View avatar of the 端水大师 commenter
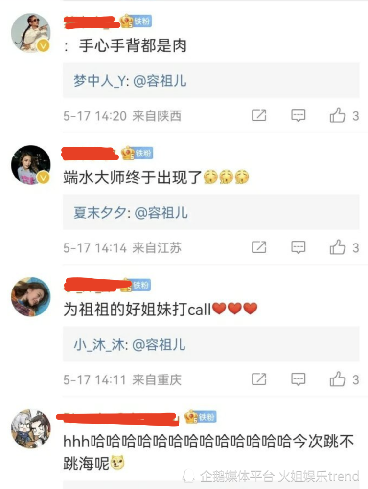The width and height of the screenshot is (368, 489). tap(31, 165)
